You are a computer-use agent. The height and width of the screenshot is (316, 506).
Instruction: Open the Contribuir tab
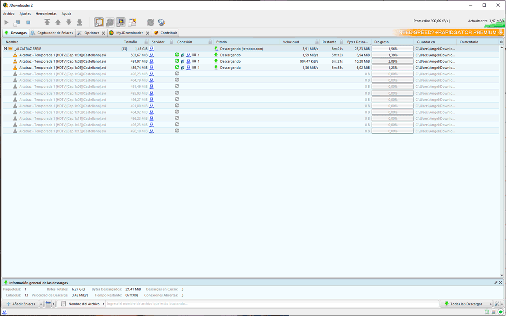165,33
